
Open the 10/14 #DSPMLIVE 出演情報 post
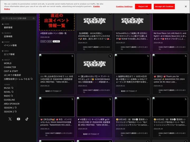94,36
